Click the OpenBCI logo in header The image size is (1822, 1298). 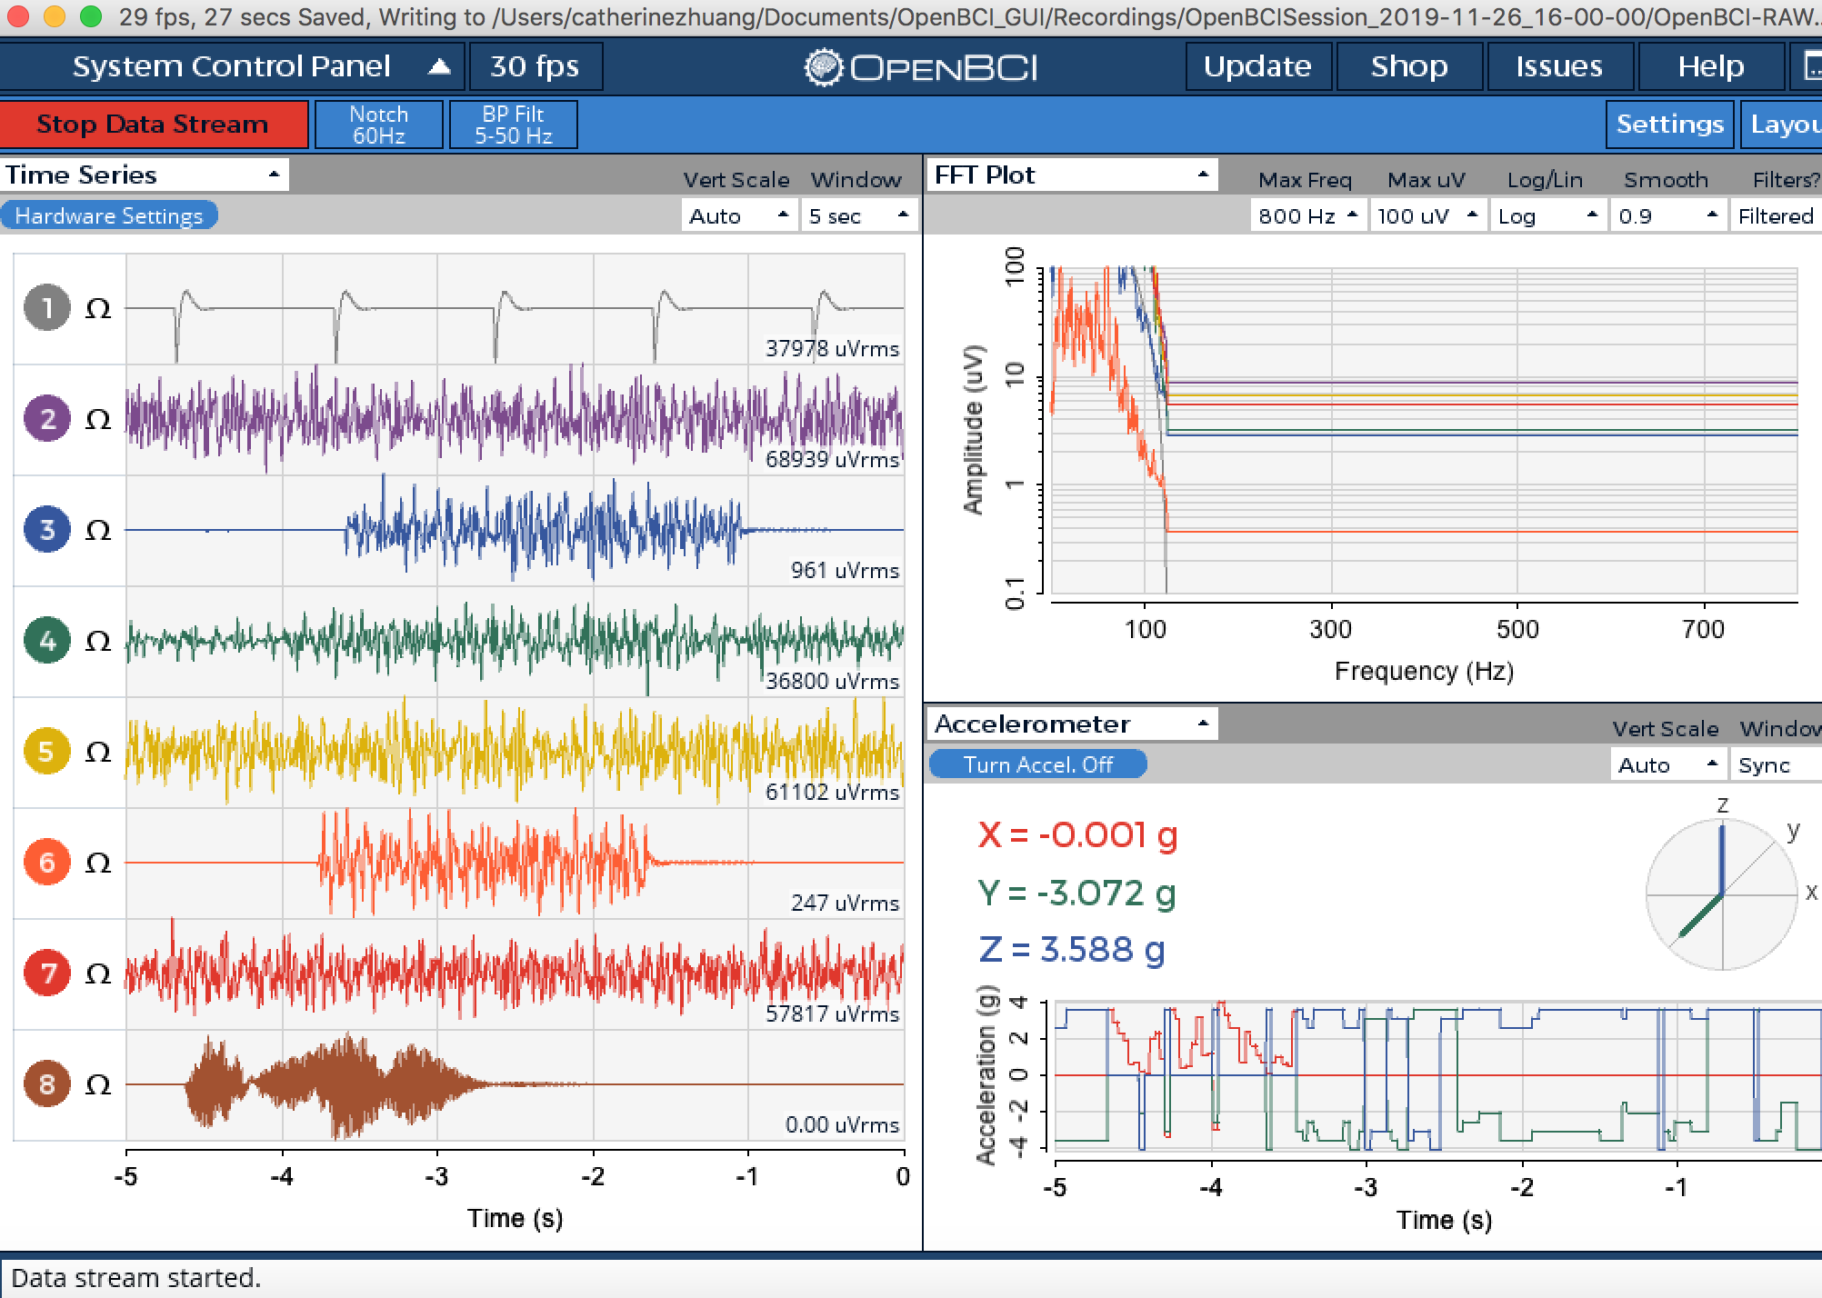coord(920,67)
